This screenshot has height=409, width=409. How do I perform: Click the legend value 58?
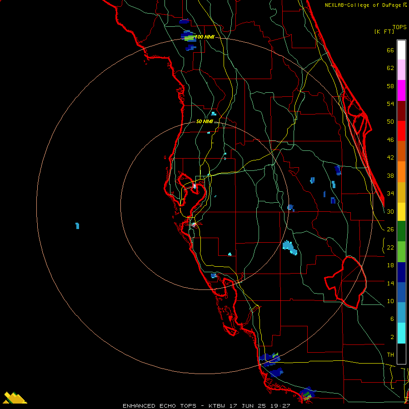pyautogui.click(x=390, y=86)
